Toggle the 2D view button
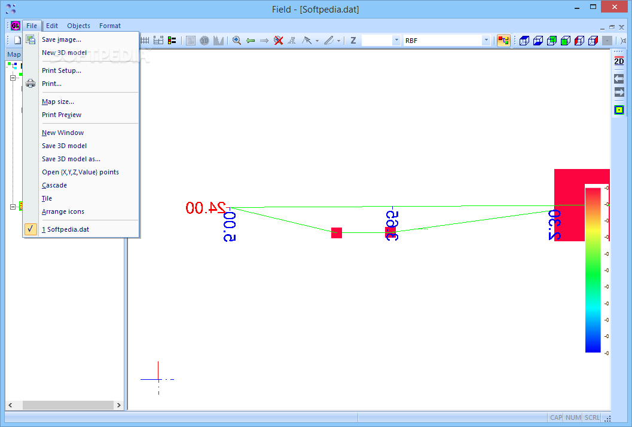The width and height of the screenshot is (632, 427). [619, 61]
